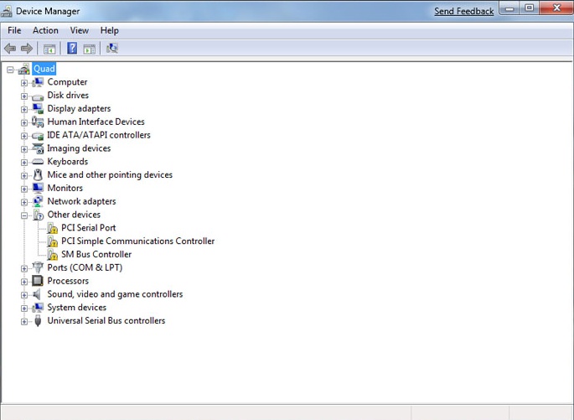Expand the Network adapters node

23,202
